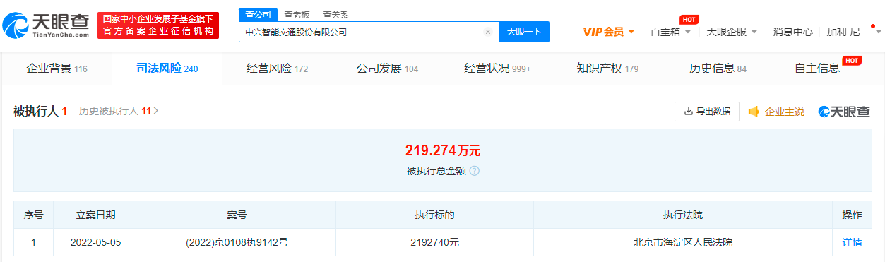Open the 经营风险 172 tab

click(x=277, y=69)
